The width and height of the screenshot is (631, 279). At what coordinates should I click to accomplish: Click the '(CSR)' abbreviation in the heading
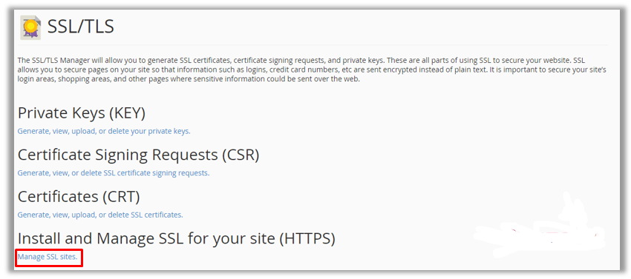241,155
